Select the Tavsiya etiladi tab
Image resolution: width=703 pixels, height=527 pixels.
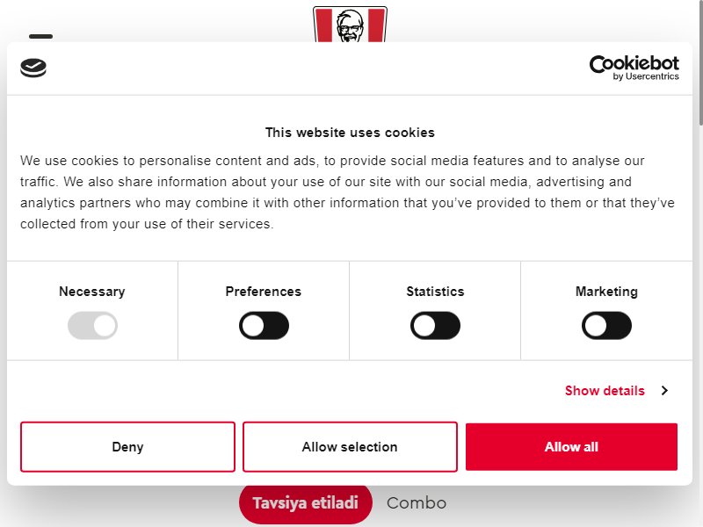click(x=305, y=502)
